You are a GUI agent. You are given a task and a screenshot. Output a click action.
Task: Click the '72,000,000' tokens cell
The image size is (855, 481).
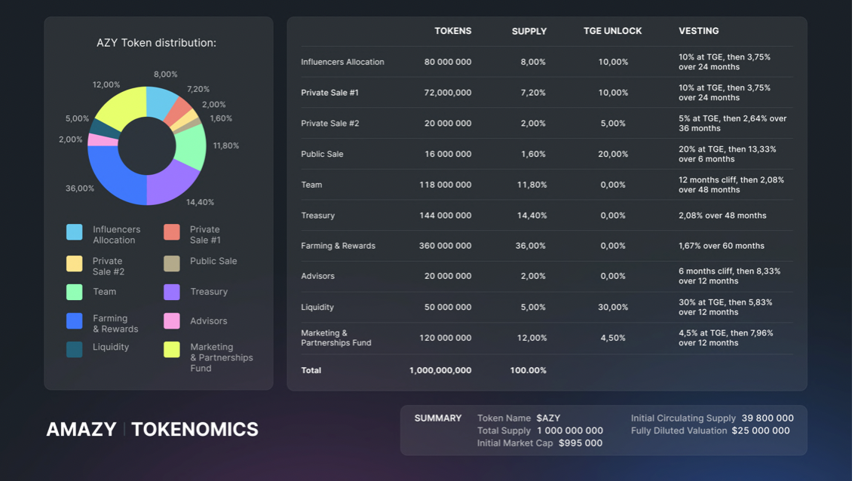(x=448, y=93)
